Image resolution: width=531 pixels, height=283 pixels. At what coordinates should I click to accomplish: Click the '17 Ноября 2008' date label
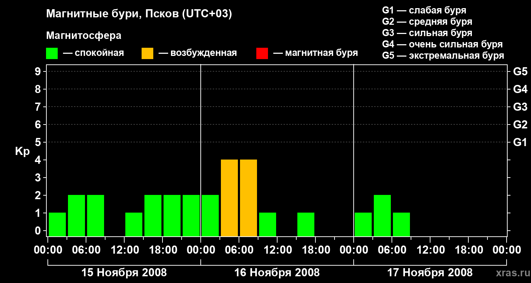430,272
